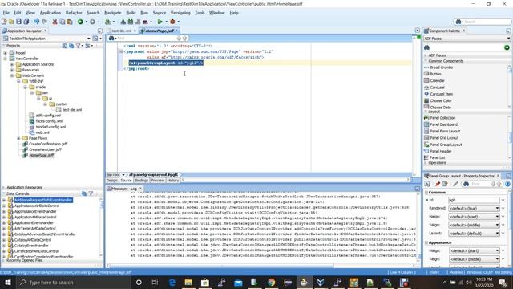Click the gray Forward navigation icon
513x289 pixels.
tap(93, 22)
